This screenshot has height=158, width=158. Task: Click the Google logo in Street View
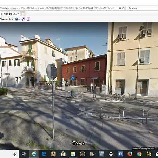point(79,143)
